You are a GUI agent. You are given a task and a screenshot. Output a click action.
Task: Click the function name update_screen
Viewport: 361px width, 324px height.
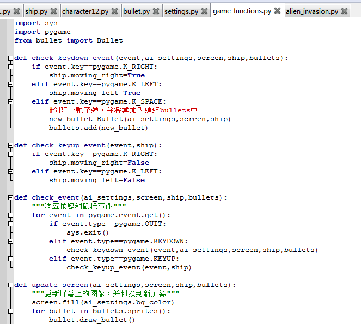coord(60,285)
